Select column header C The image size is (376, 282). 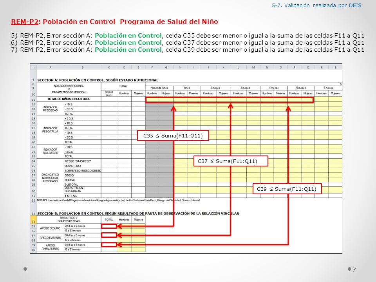(x=109, y=67)
